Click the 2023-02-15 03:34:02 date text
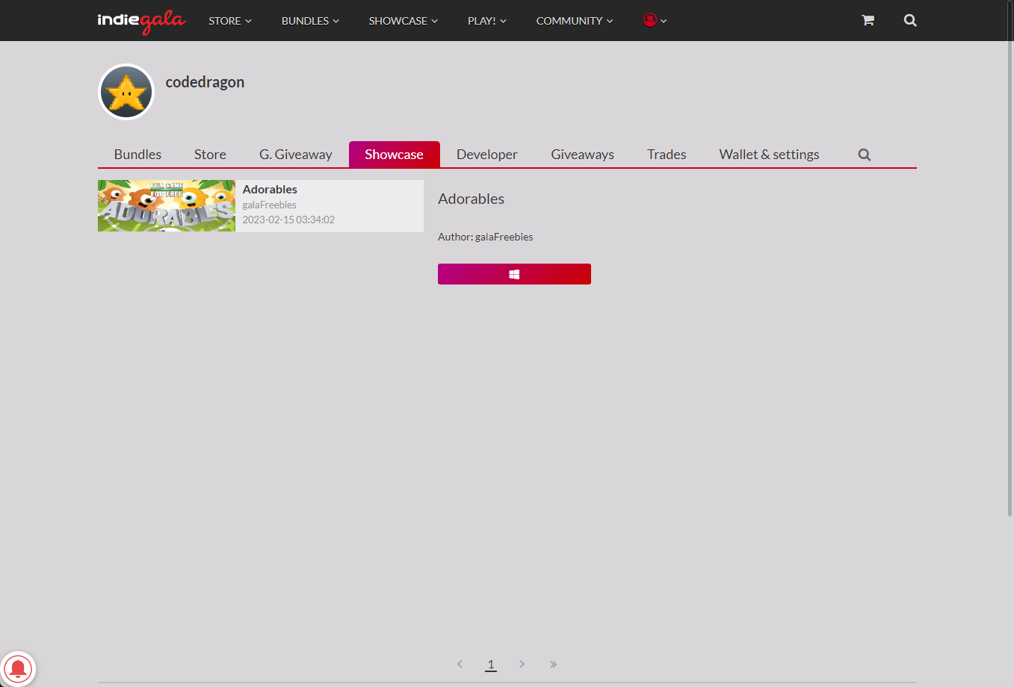The height and width of the screenshot is (687, 1014). [288, 220]
